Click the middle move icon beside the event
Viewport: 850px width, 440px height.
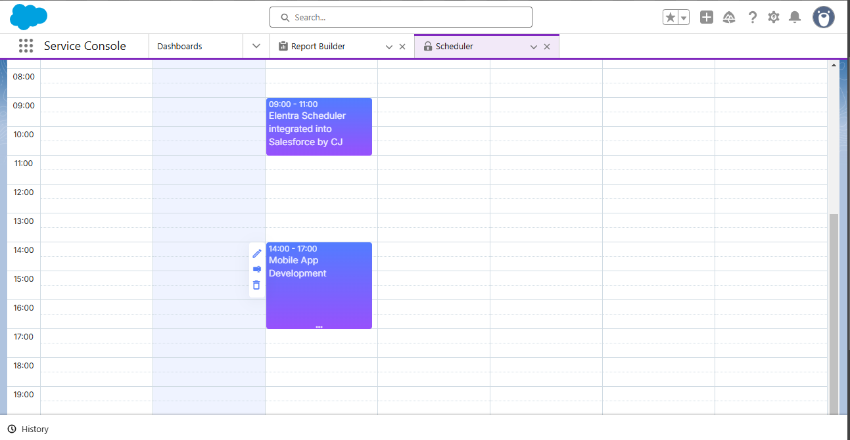[257, 269]
